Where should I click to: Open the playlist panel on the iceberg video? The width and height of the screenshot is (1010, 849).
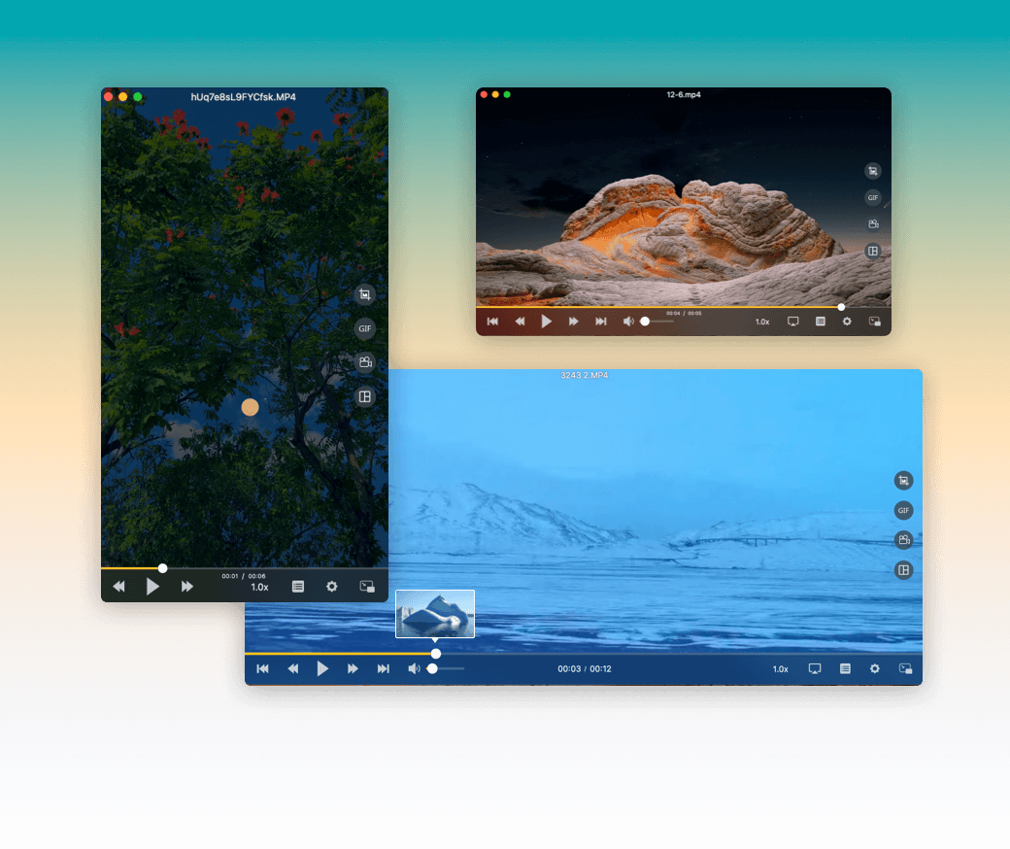pyautogui.click(x=844, y=668)
